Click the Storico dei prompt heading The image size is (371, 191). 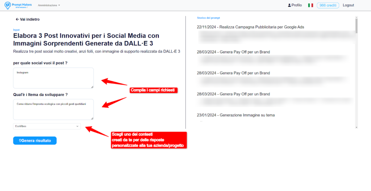point(208,18)
